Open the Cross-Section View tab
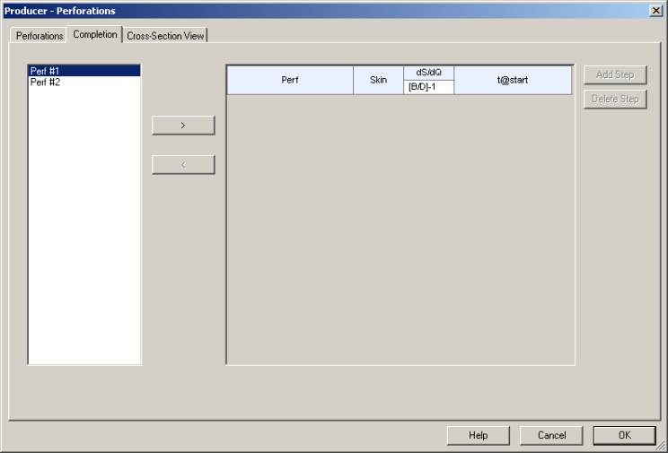This screenshot has width=668, height=453. click(x=166, y=36)
